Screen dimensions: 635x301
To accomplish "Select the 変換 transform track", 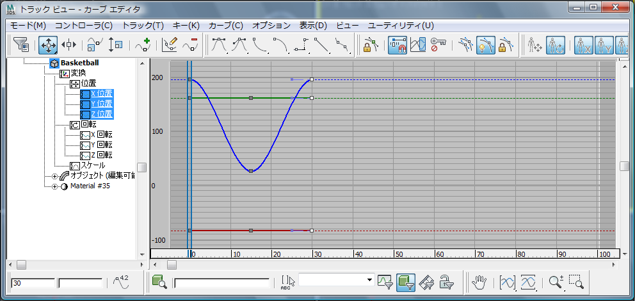I will [x=77, y=73].
